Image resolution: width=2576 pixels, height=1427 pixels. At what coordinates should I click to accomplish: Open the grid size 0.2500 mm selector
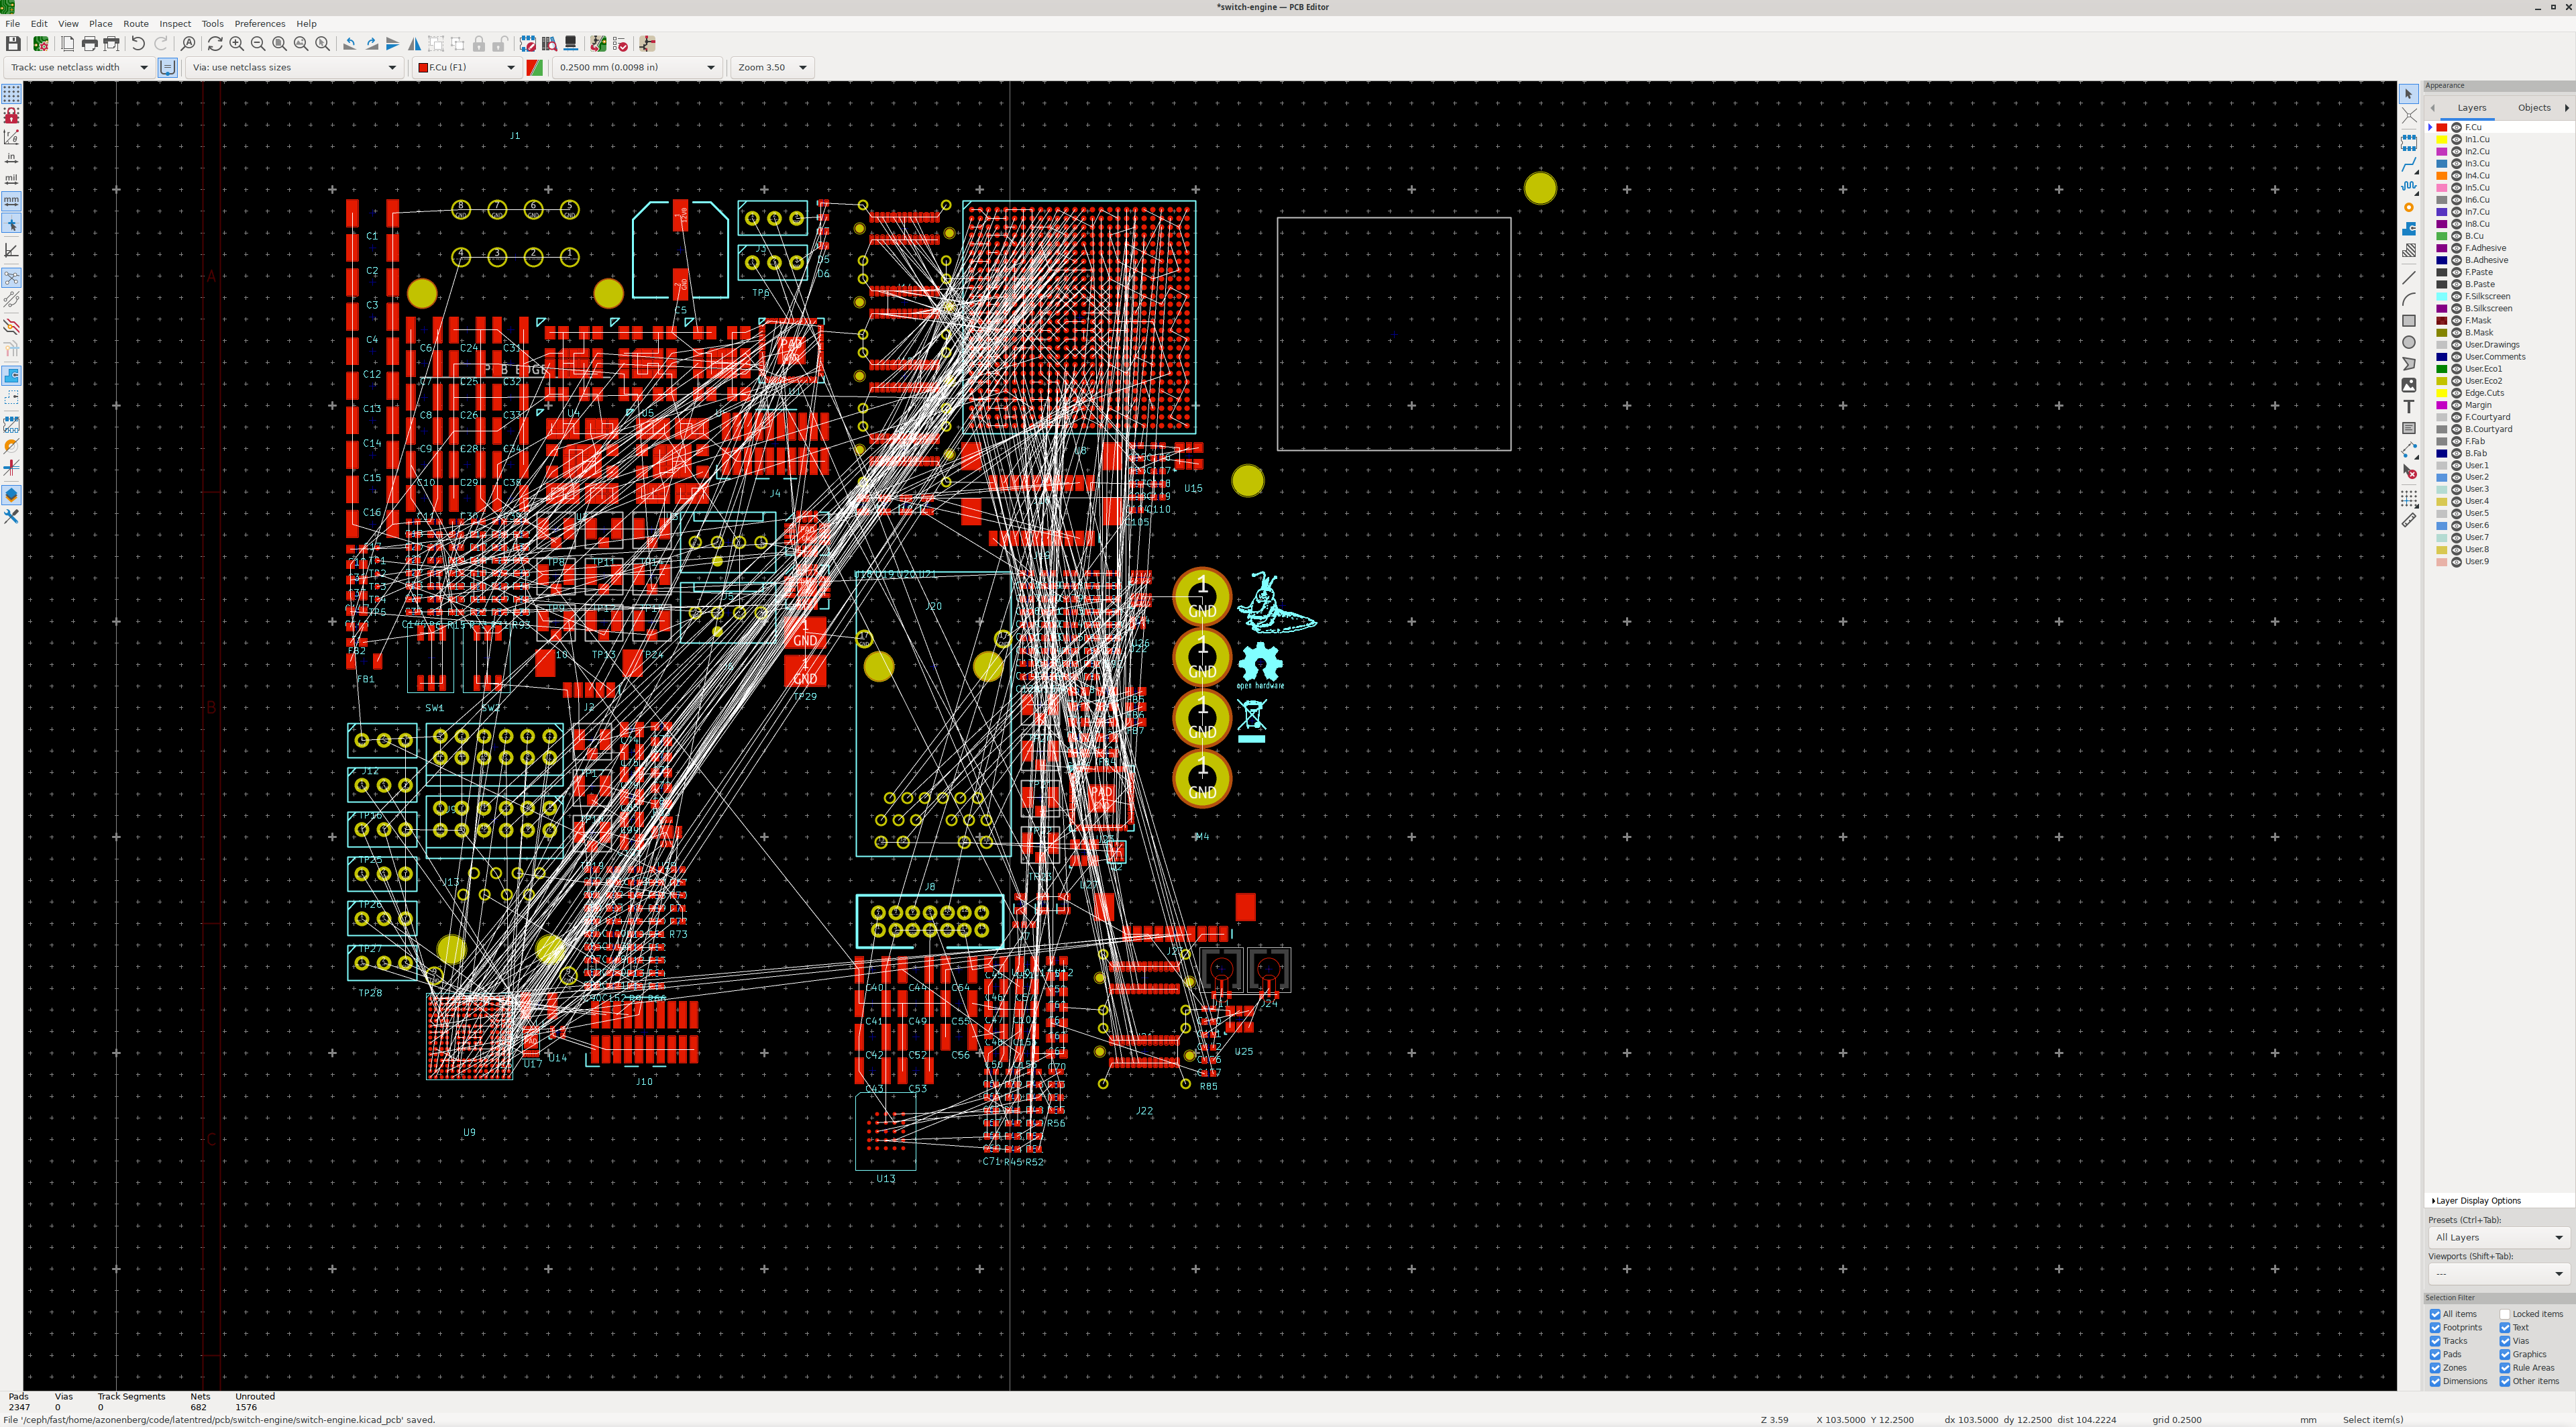click(636, 67)
